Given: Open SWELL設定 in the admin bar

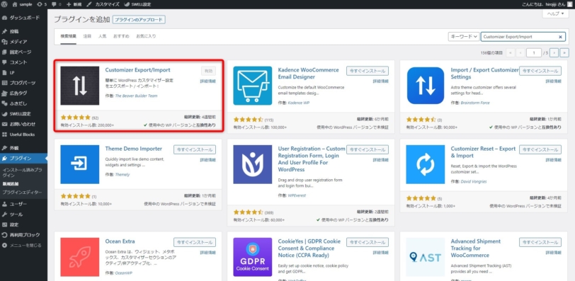Looking at the screenshot, I should 137,4.
